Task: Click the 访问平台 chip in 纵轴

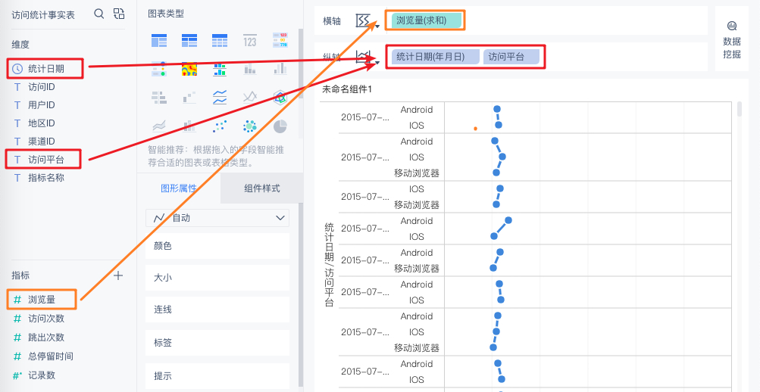Action: coord(511,57)
